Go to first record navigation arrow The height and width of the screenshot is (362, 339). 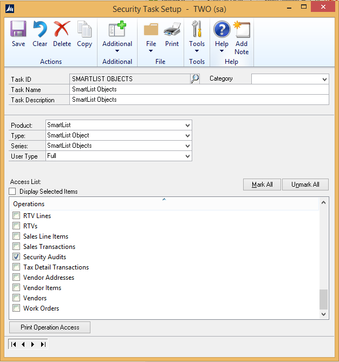(14, 345)
